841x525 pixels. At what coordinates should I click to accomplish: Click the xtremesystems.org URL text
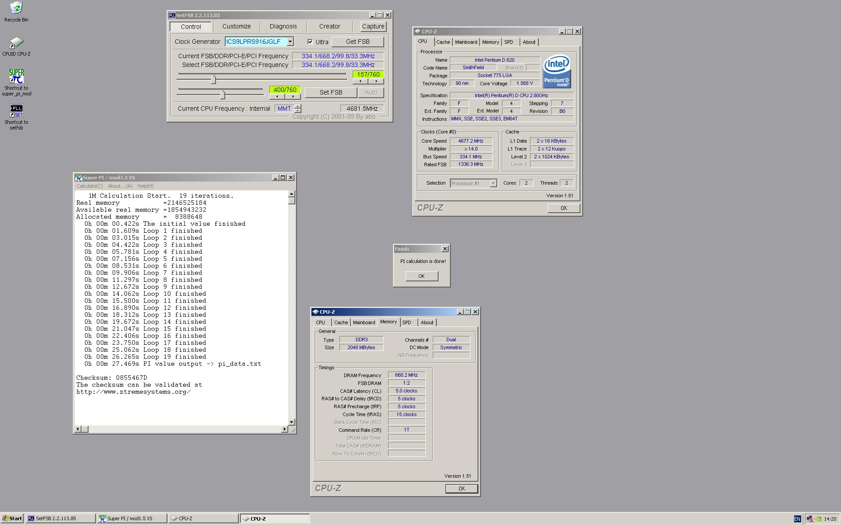[x=134, y=392]
